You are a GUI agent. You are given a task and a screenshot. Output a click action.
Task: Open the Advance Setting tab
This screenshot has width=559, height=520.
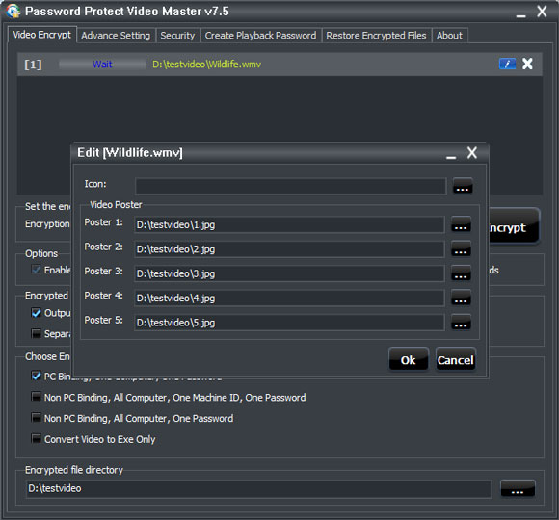coord(116,36)
